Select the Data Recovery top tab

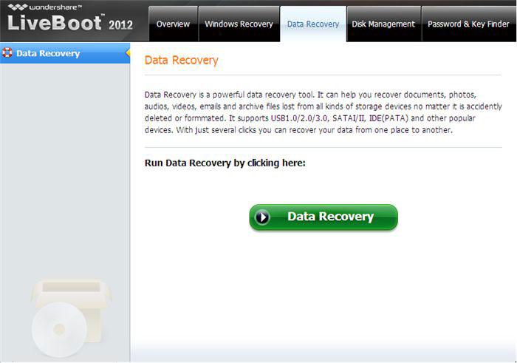[x=313, y=24]
